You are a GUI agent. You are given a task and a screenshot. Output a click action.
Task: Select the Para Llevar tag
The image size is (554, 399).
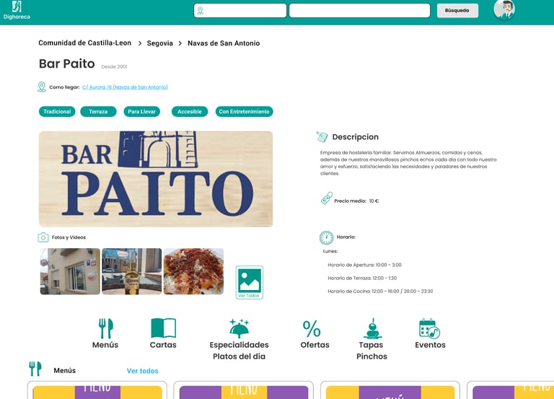[x=141, y=112]
